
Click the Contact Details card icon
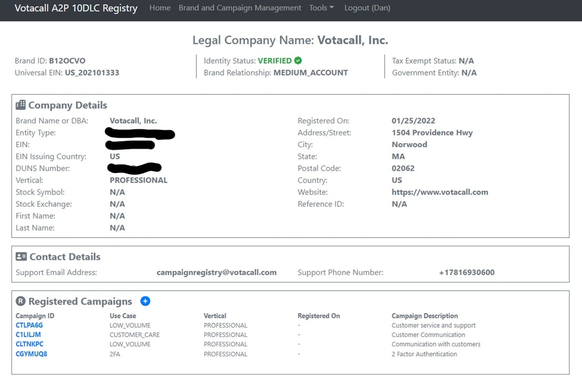click(21, 257)
